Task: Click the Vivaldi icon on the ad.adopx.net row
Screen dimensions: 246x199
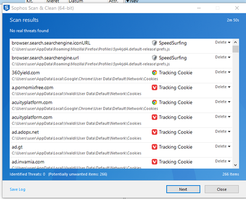Action: (x=154, y=132)
